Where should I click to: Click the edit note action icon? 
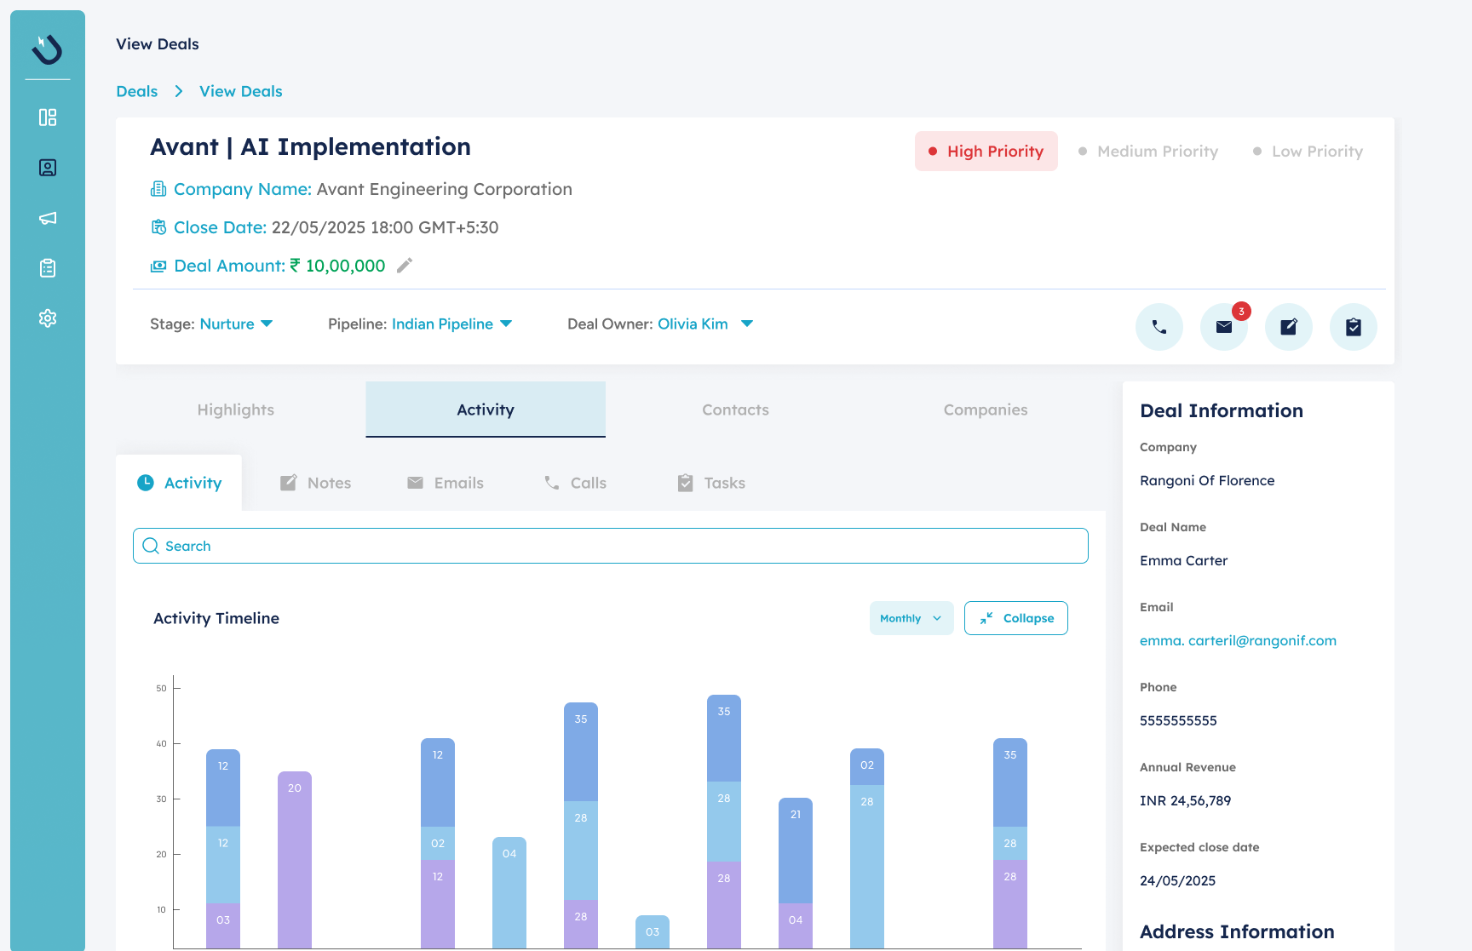point(1288,327)
